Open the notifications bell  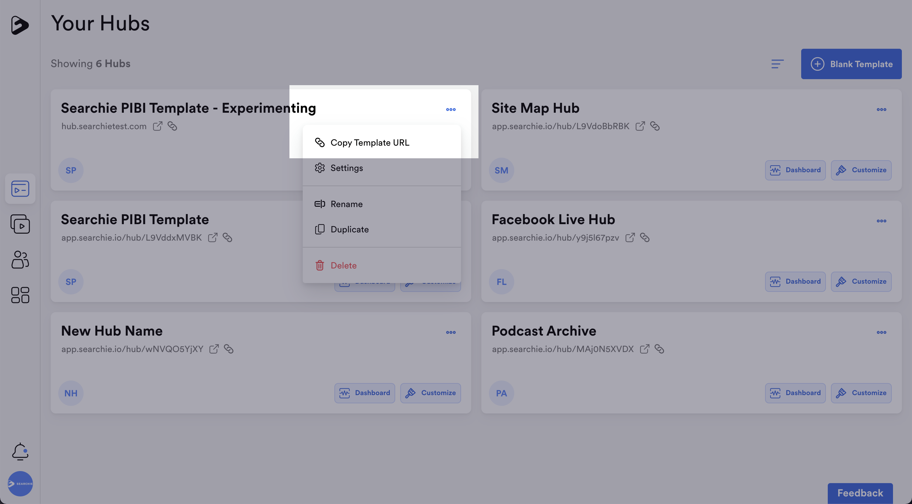click(x=20, y=452)
